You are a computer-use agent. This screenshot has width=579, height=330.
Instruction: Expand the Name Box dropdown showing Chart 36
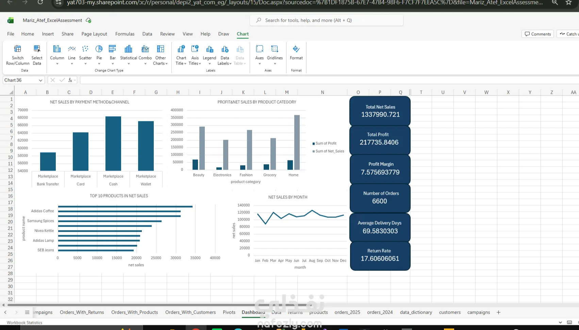(x=40, y=80)
